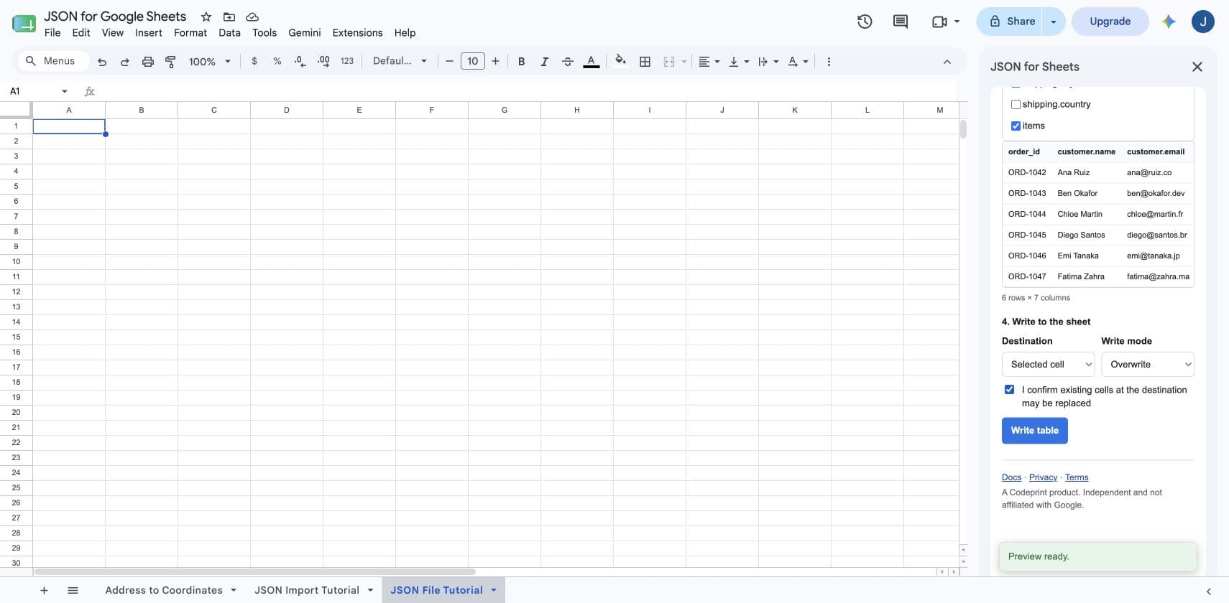Open horizontal align dropdown
The width and height of the screenshot is (1229, 603).
click(x=709, y=62)
